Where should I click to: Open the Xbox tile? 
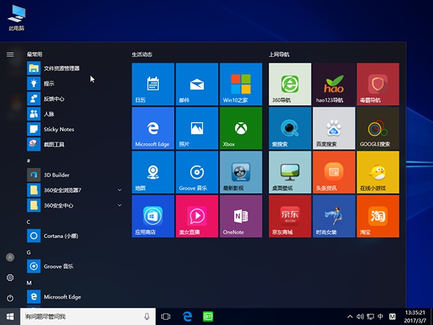click(x=240, y=128)
